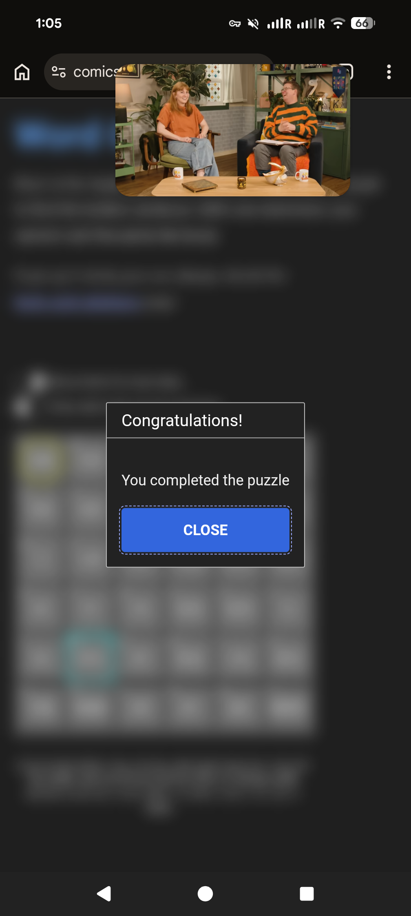Image resolution: width=411 pixels, height=916 pixels.
Task: Tap the VPN key status icon
Action: [234, 24]
